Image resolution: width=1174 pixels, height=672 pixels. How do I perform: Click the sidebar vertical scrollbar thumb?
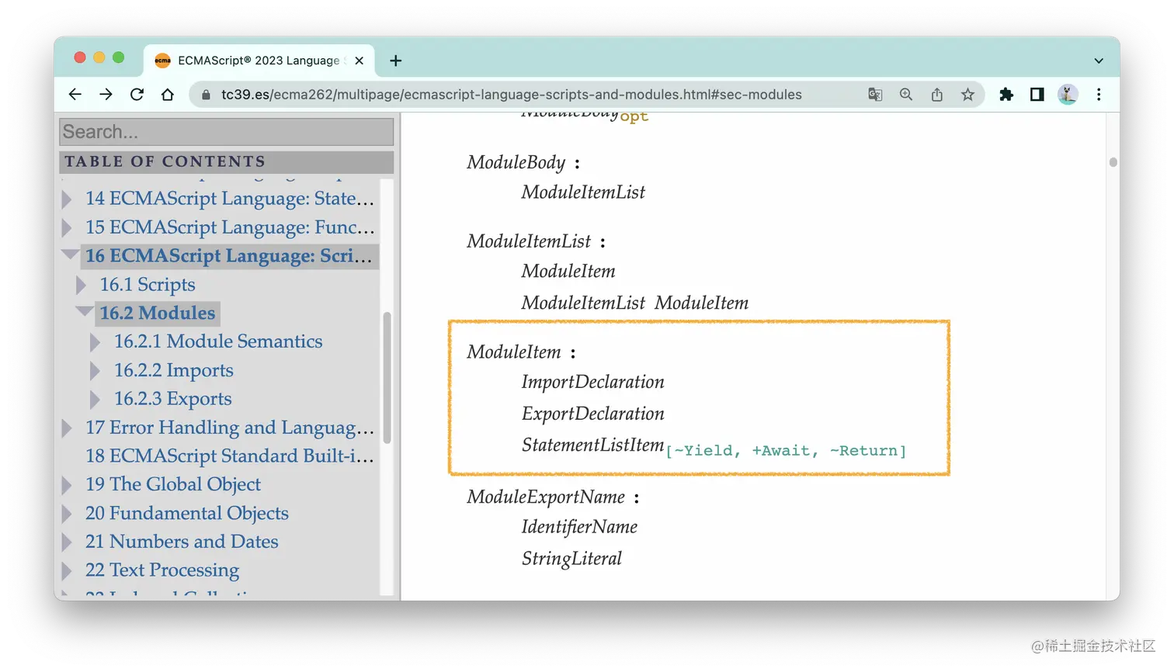click(x=387, y=377)
